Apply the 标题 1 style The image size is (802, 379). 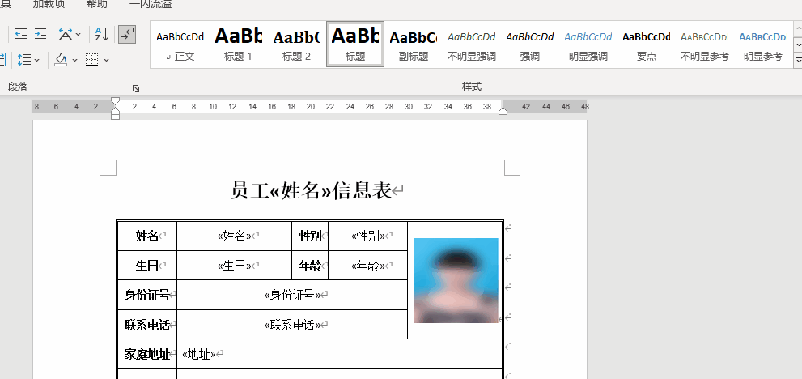[239, 44]
